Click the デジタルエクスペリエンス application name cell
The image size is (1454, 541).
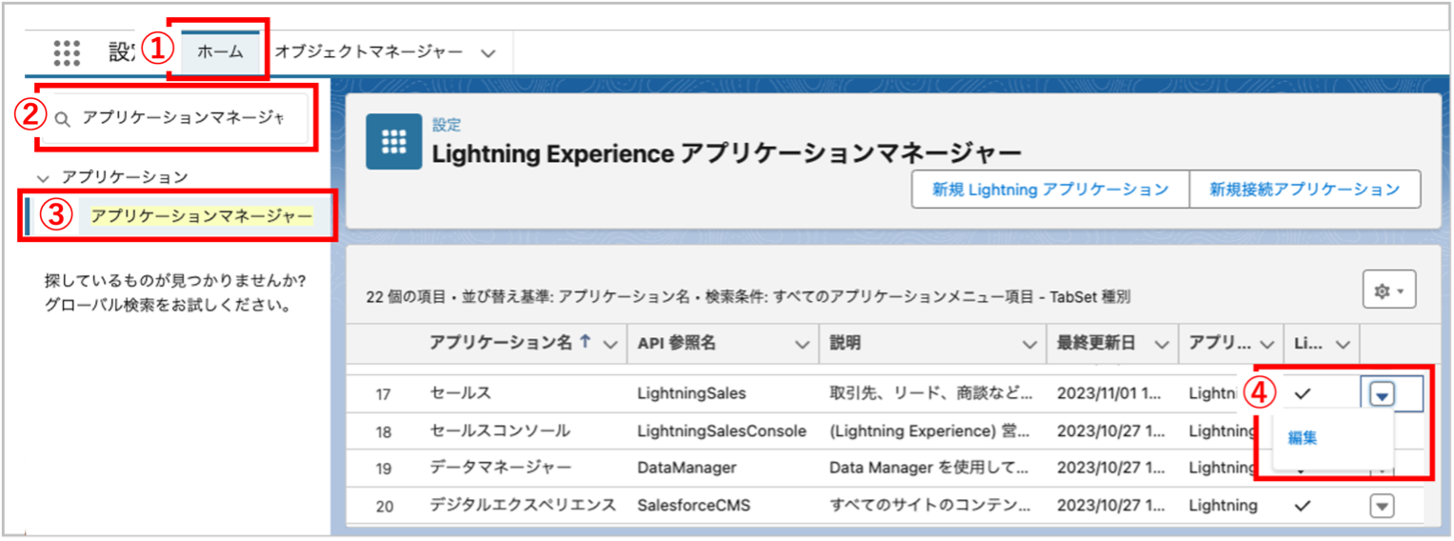523,505
